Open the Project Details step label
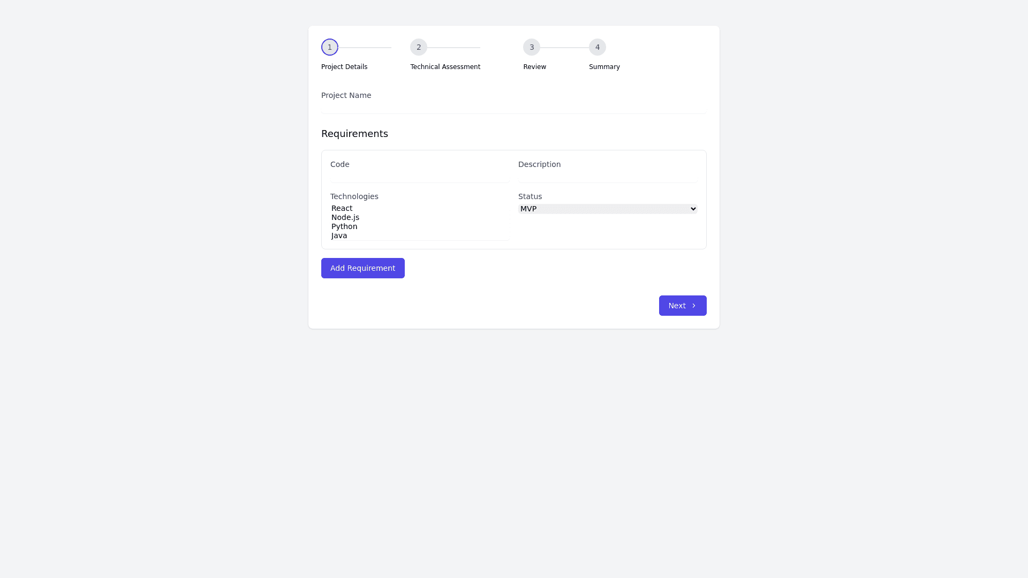 click(x=344, y=67)
